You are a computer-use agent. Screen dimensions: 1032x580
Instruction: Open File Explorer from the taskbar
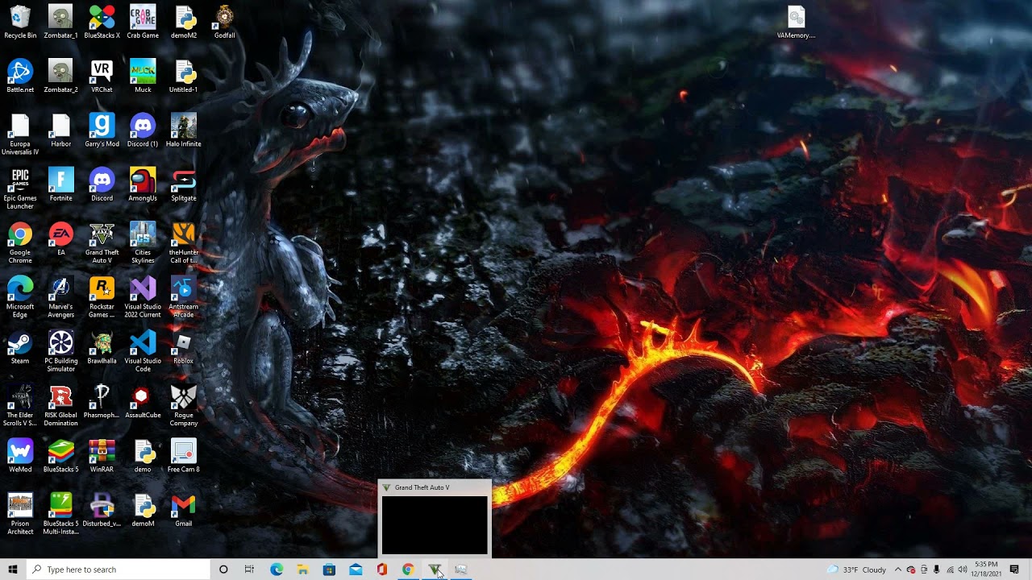click(x=302, y=570)
